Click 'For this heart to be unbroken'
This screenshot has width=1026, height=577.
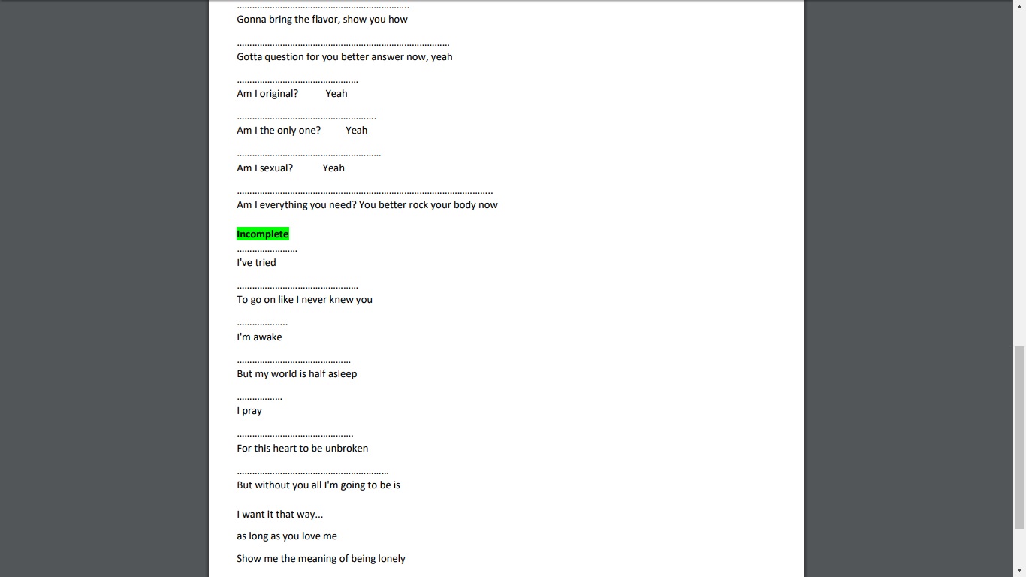pyautogui.click(x=302, y=449)
